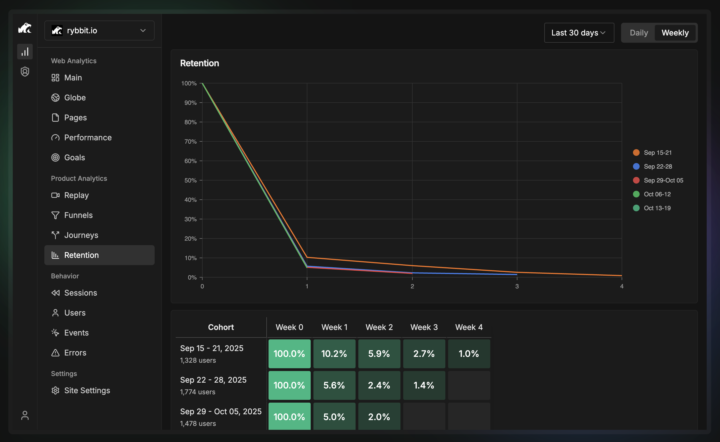Switch retention view to Daily
This screenshot has height=442, width=720.
click(x=639, y=33)
